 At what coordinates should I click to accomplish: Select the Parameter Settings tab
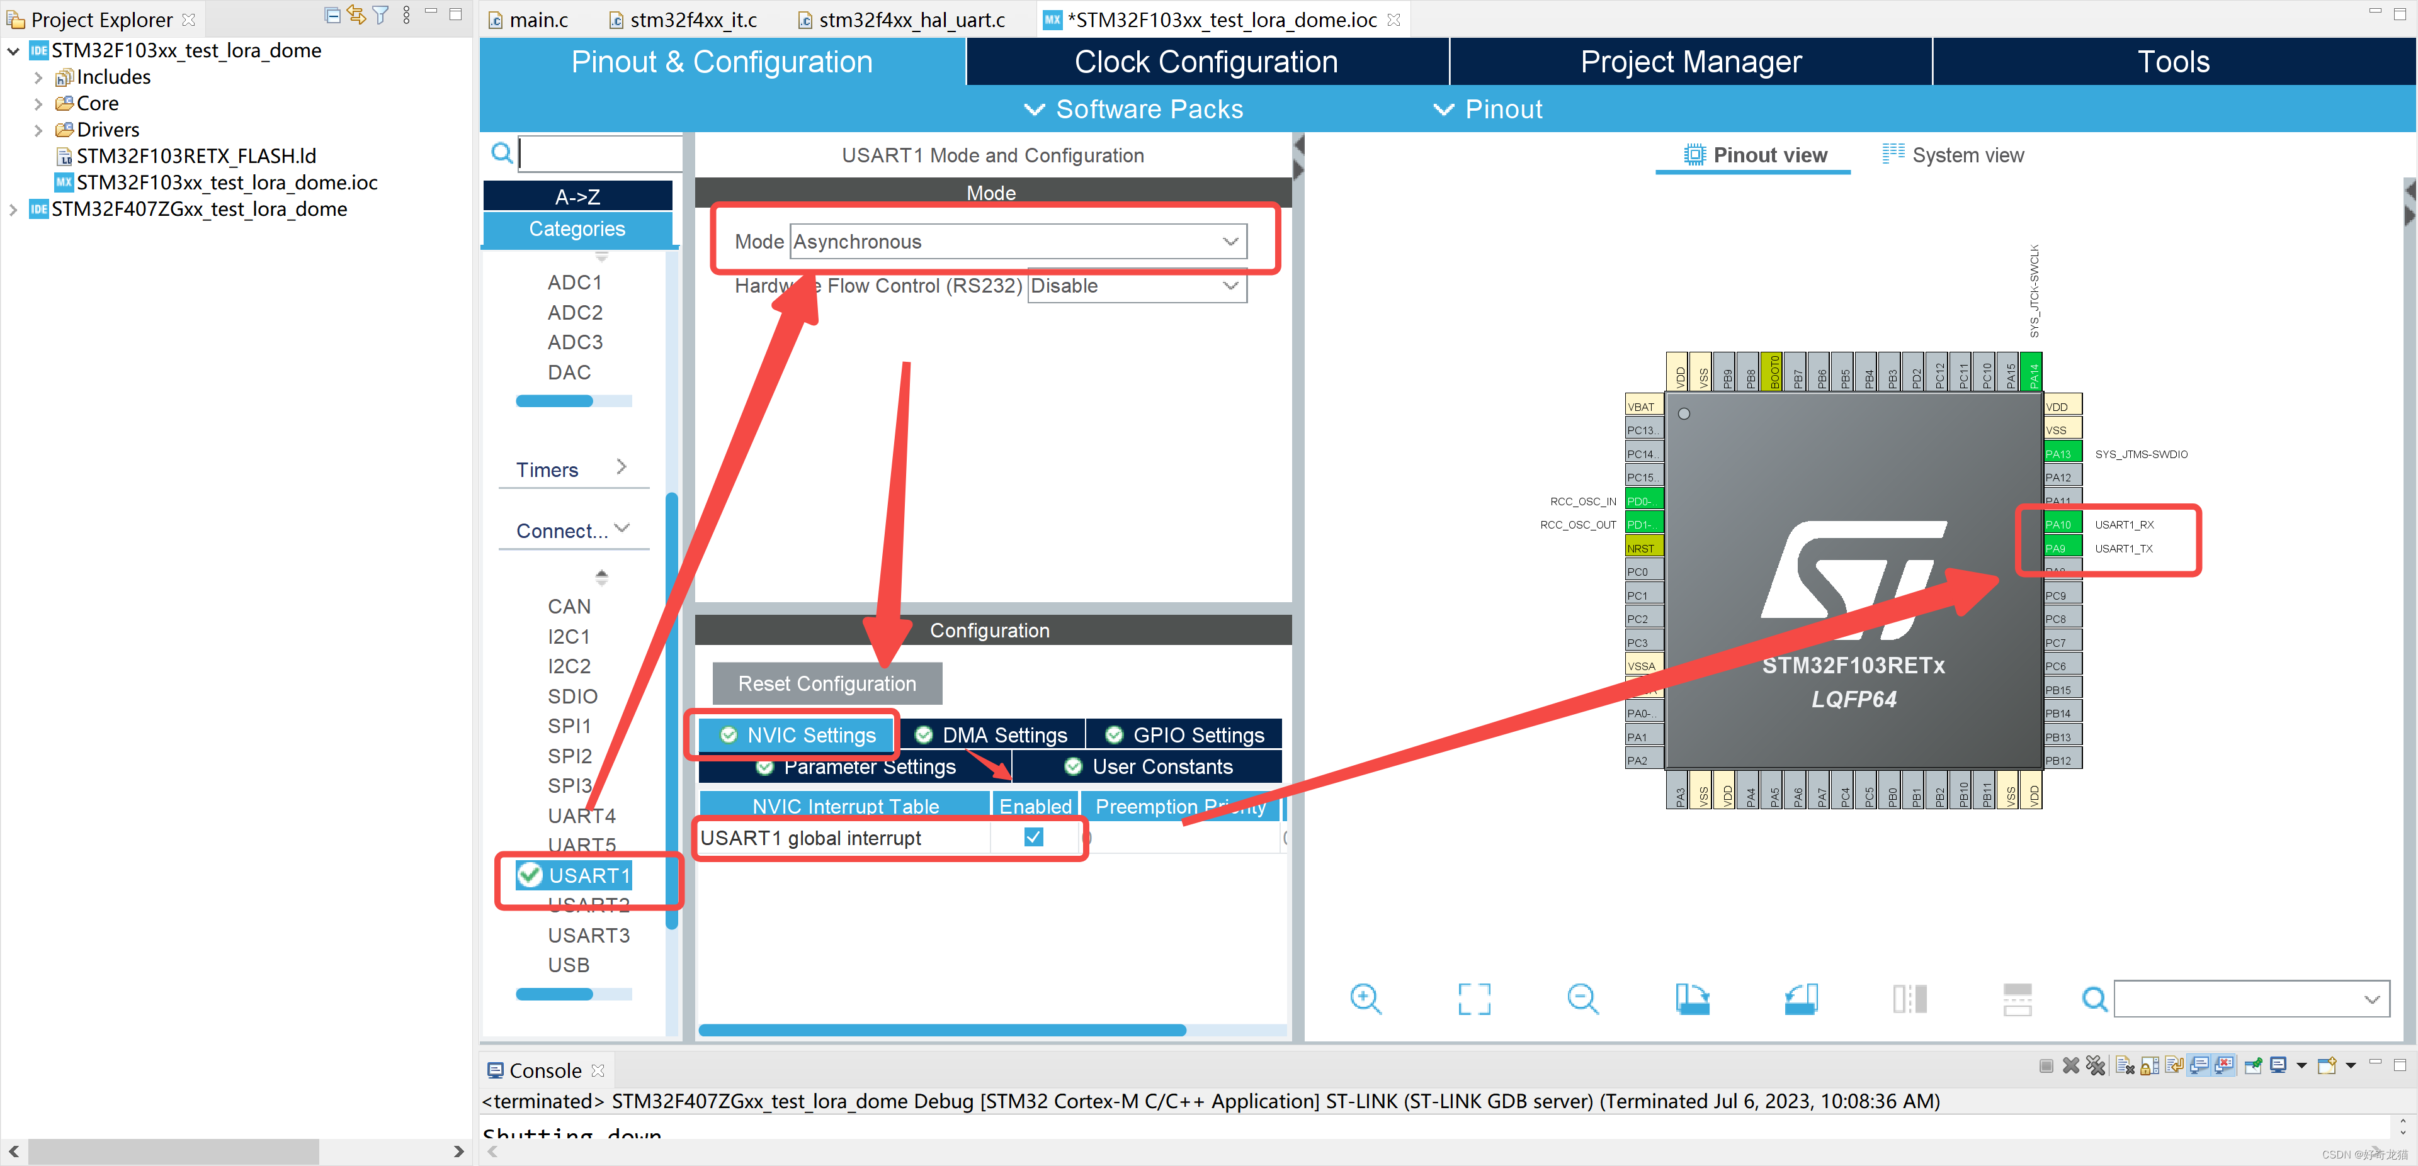coord(856,766)
